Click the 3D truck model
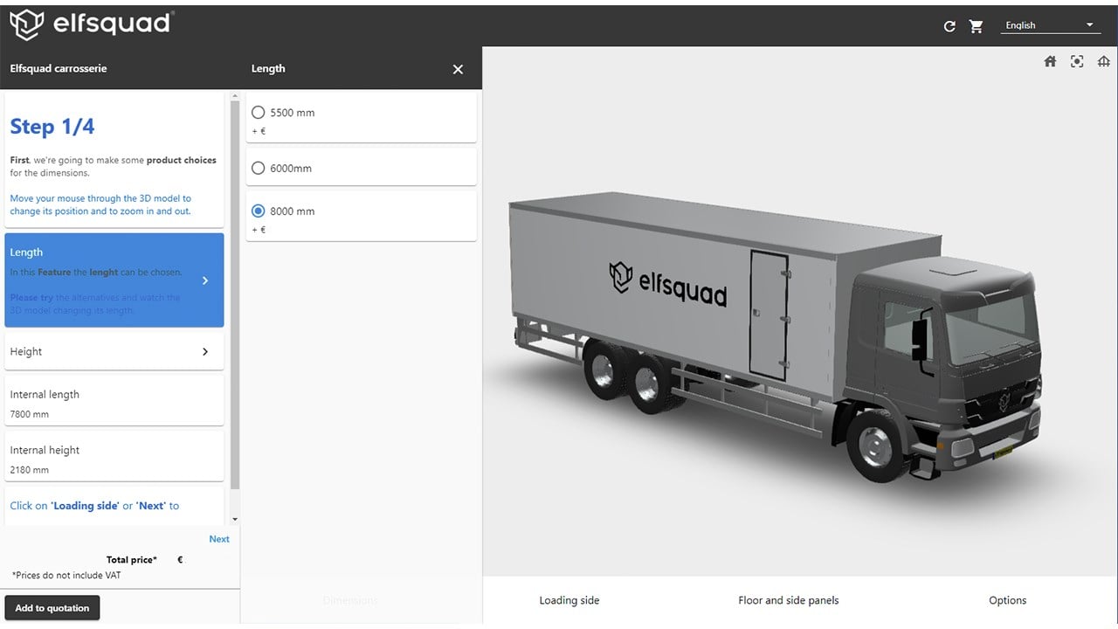Viewport: 1118px width, 629px height. 776,335
